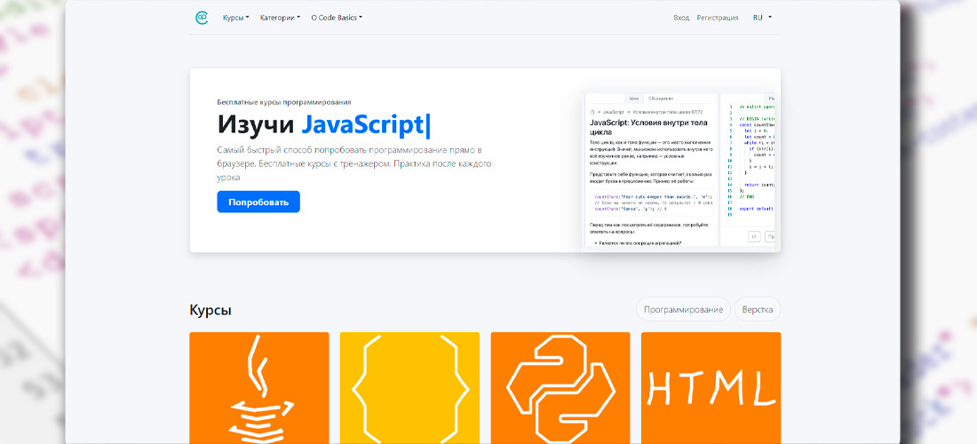The height and width of the screenshot is (444, 977).
Task: Click the Code Basics logo
Action: [202, 18]
